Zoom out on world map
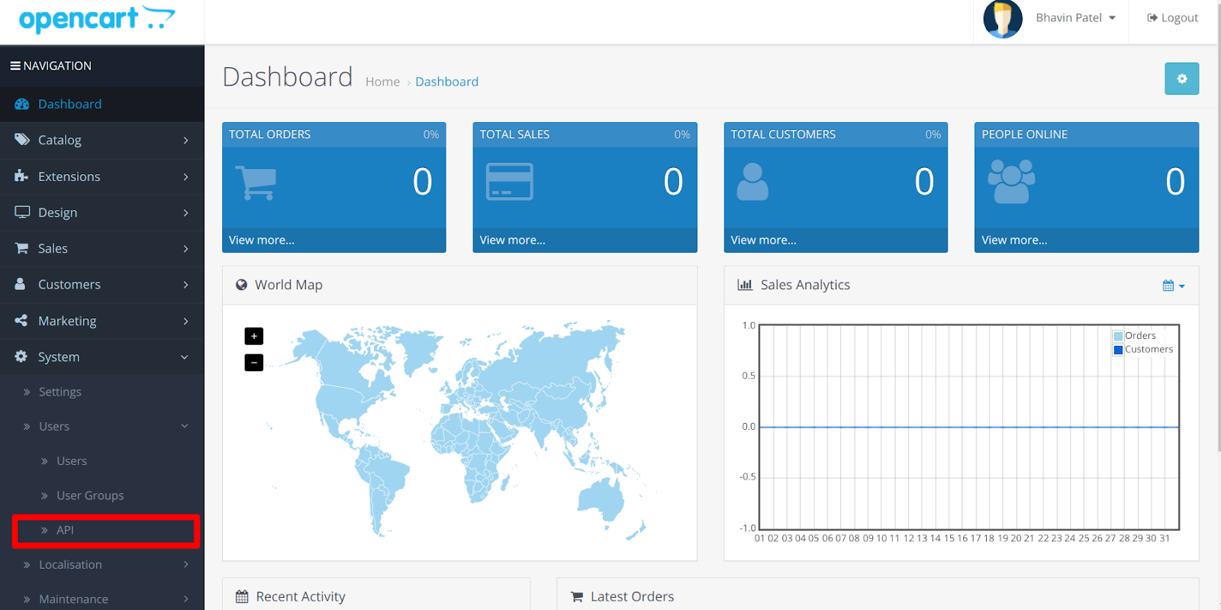The width and height of the screenshot is (1221, 610). click(x=254, y=363)
